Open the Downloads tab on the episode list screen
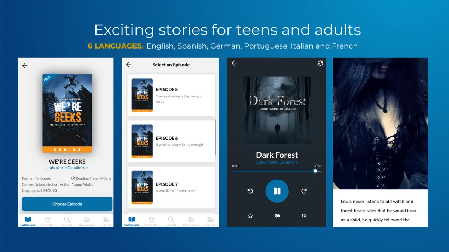This screenshot has height=252, width=449. (191, 221)
